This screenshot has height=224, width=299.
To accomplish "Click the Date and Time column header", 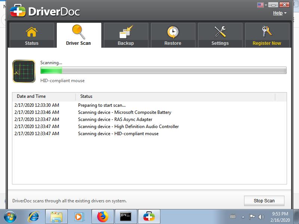I will point(44,96).
